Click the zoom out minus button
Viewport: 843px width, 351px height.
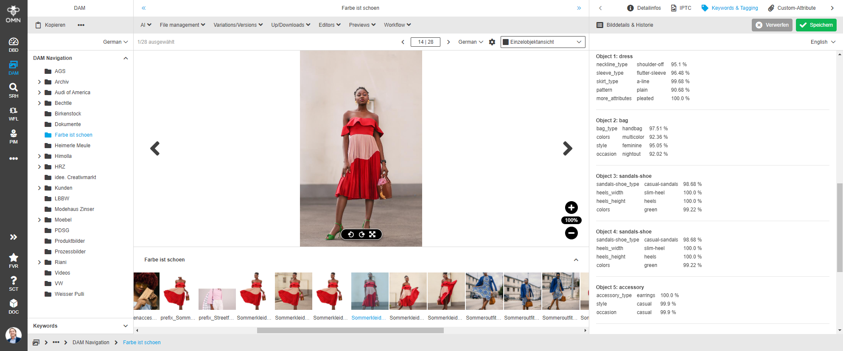coord(571,233)
